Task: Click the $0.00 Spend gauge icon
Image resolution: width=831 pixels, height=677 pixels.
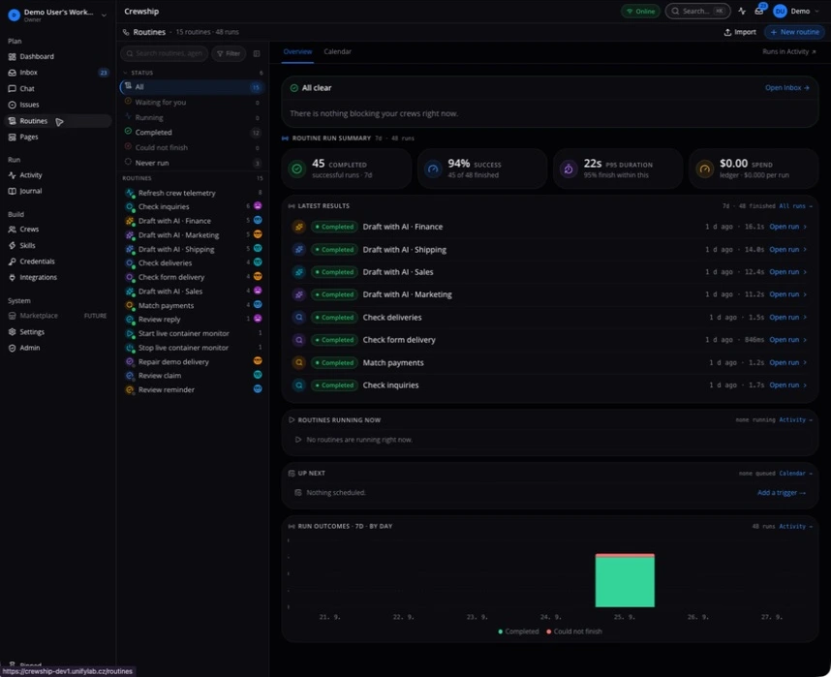Action: point(704,169)
